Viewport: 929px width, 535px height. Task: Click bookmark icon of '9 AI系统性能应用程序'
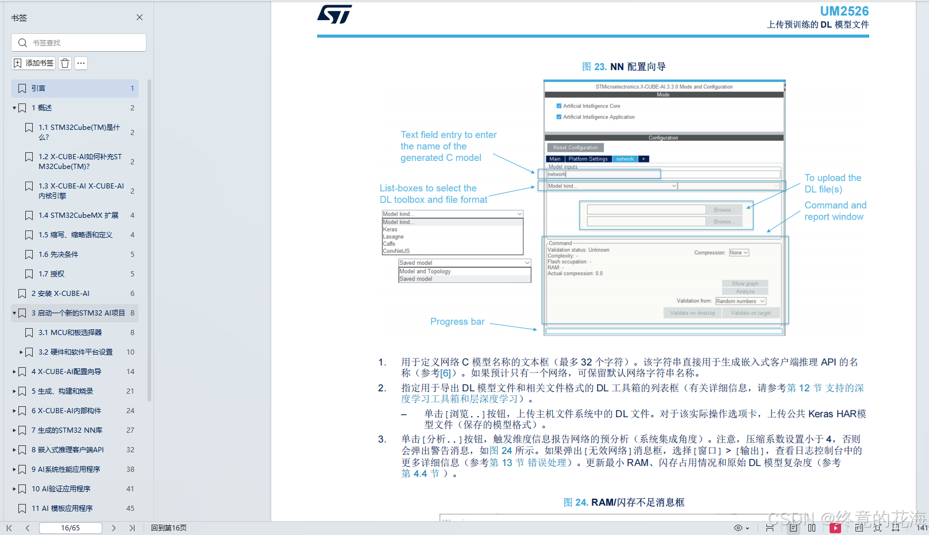pyautogui.click(x=22, y=469)
